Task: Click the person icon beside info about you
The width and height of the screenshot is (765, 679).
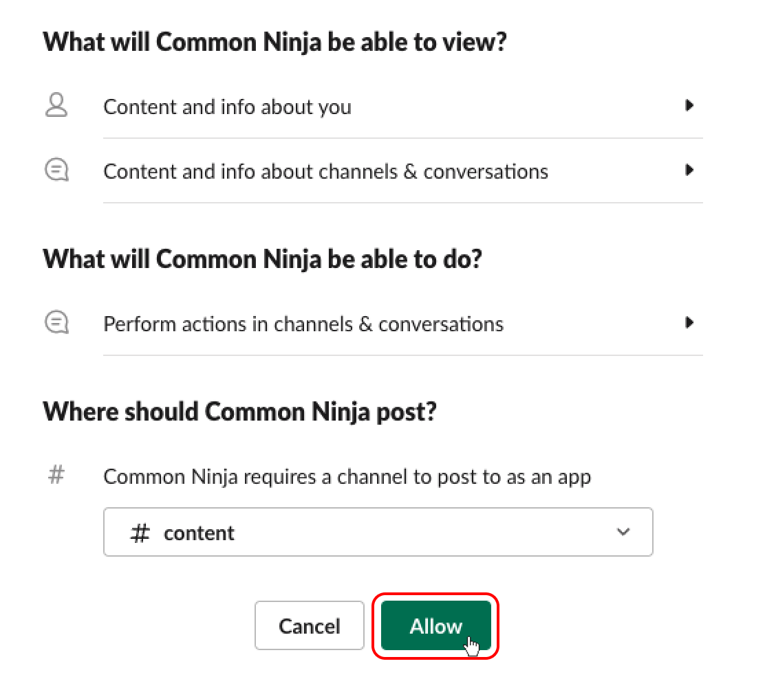Action: click(56, 105)
